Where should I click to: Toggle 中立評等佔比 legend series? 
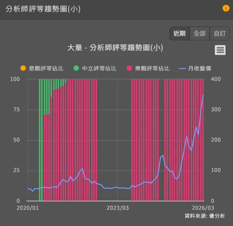pos(95,68)
